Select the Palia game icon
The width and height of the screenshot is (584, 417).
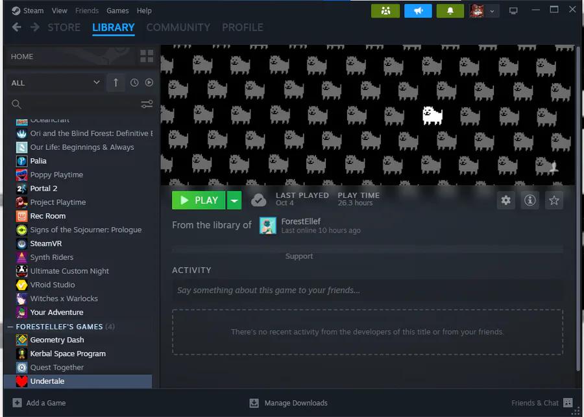coord(21,161)
